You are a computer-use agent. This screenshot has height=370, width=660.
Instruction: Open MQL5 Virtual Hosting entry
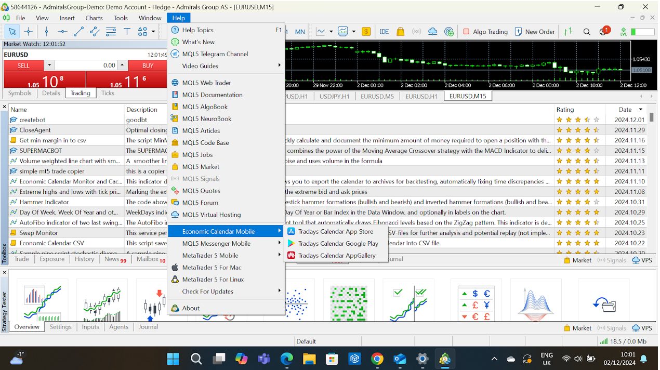pos(227,215)
